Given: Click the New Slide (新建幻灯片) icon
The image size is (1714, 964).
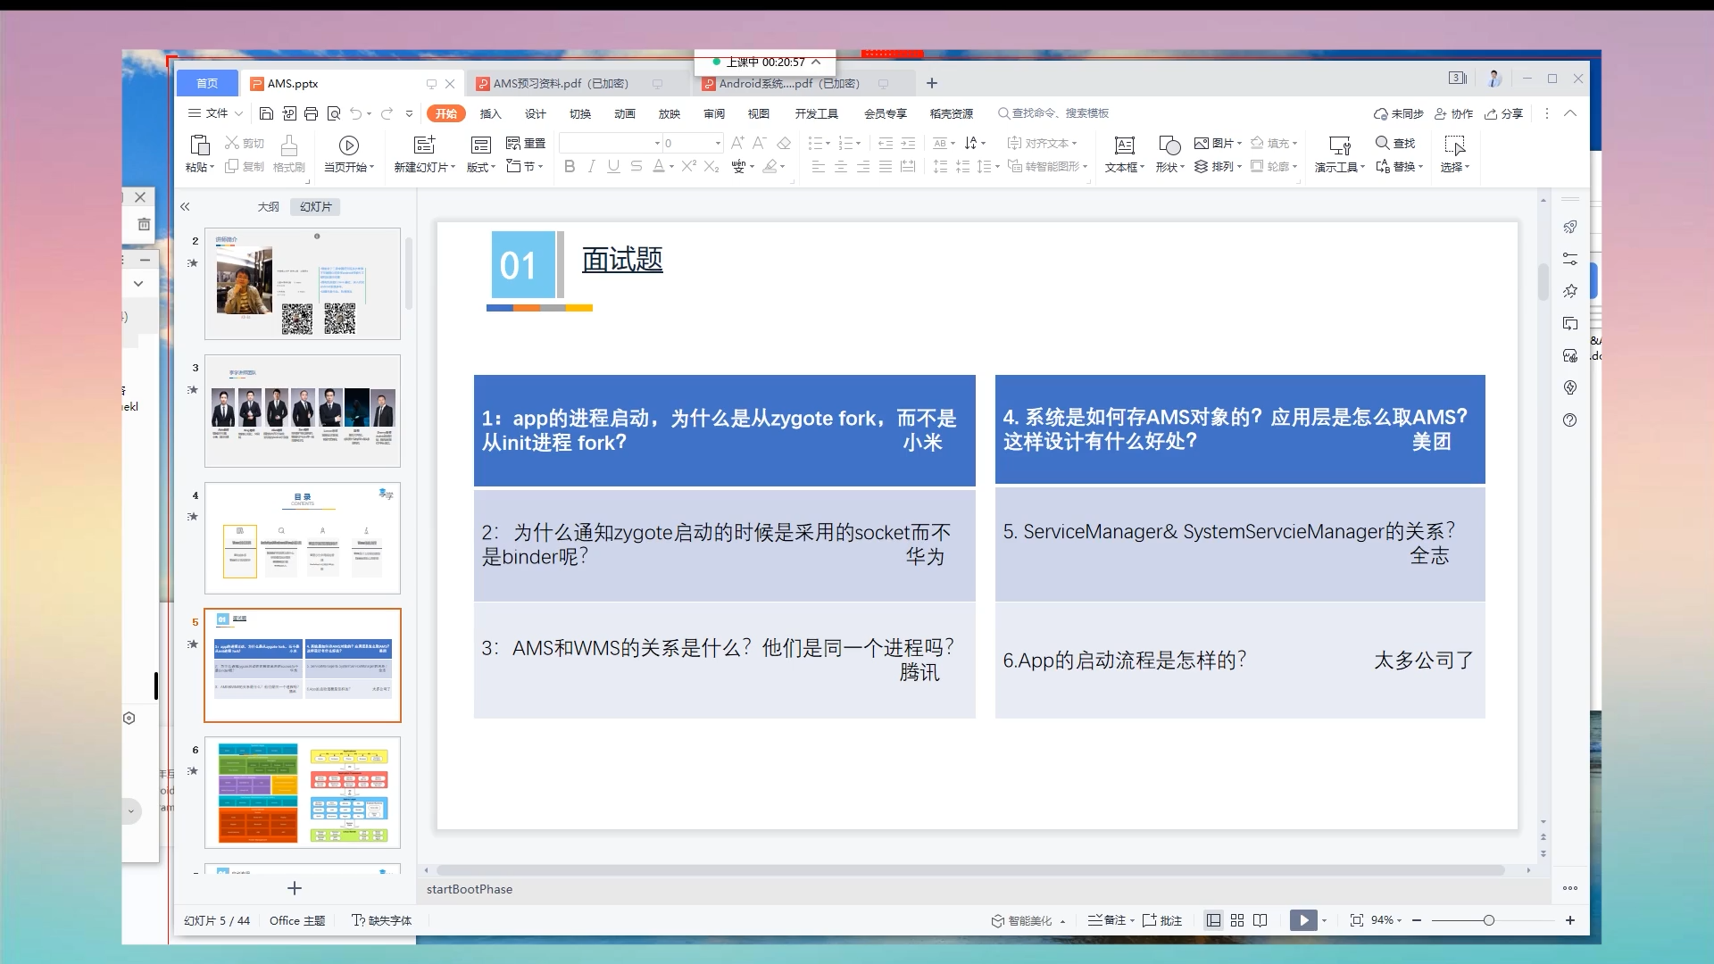Looking at the screenshot, I should pyautogui.click(x=424, y=145).
